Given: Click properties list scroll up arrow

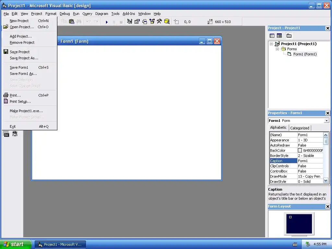Looking at the screenshot, I should pos(326,135).
